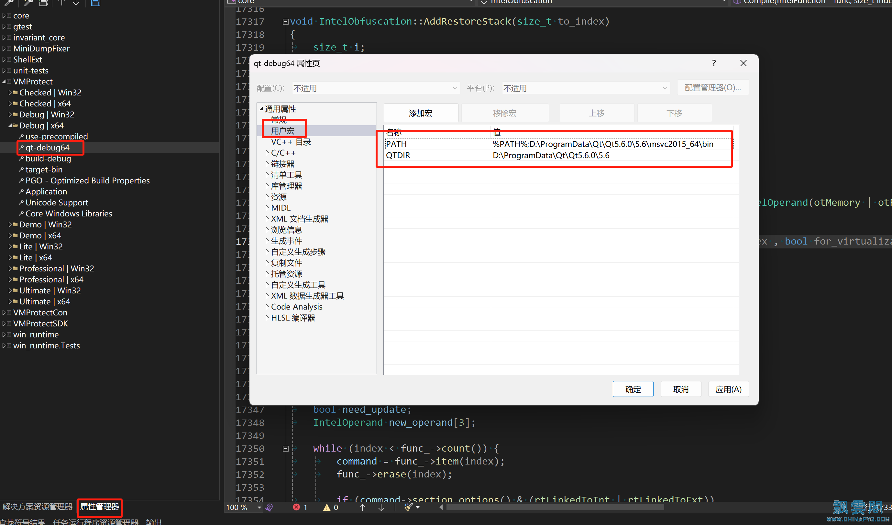892x525 pixels.
Task: Expand the Professional | x64 configuration node
Action: (x=10, y=280)
